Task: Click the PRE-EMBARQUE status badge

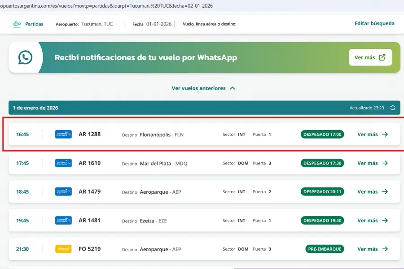Action: point(325,249)
